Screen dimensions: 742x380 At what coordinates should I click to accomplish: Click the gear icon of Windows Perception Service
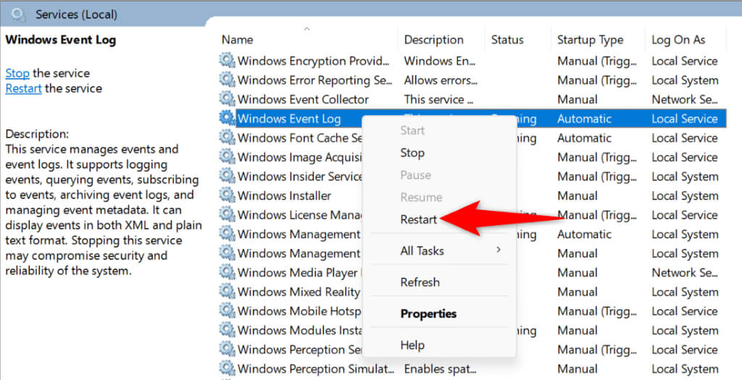(x=227, y=350)
